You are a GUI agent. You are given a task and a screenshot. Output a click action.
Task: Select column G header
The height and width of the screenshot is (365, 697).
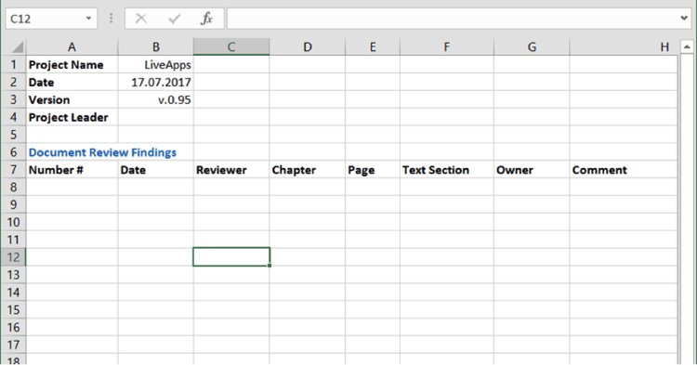pyautogui.click(x=532, y=46)
